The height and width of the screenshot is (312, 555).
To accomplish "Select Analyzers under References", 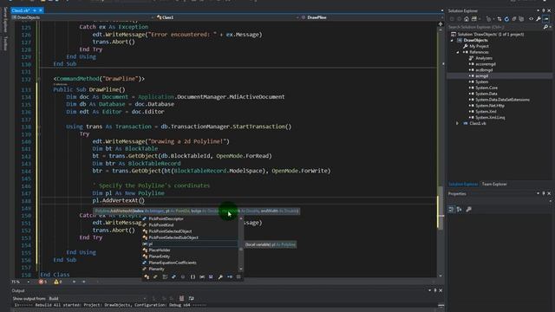I will [x=484, y=58].
